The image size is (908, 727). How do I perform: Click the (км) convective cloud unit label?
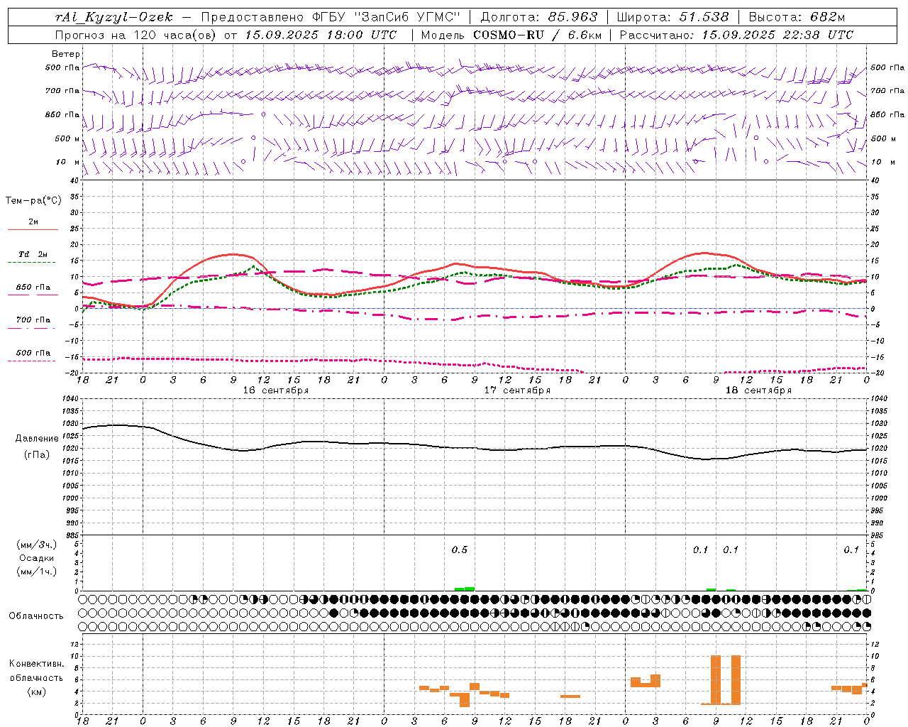point(36,692)
